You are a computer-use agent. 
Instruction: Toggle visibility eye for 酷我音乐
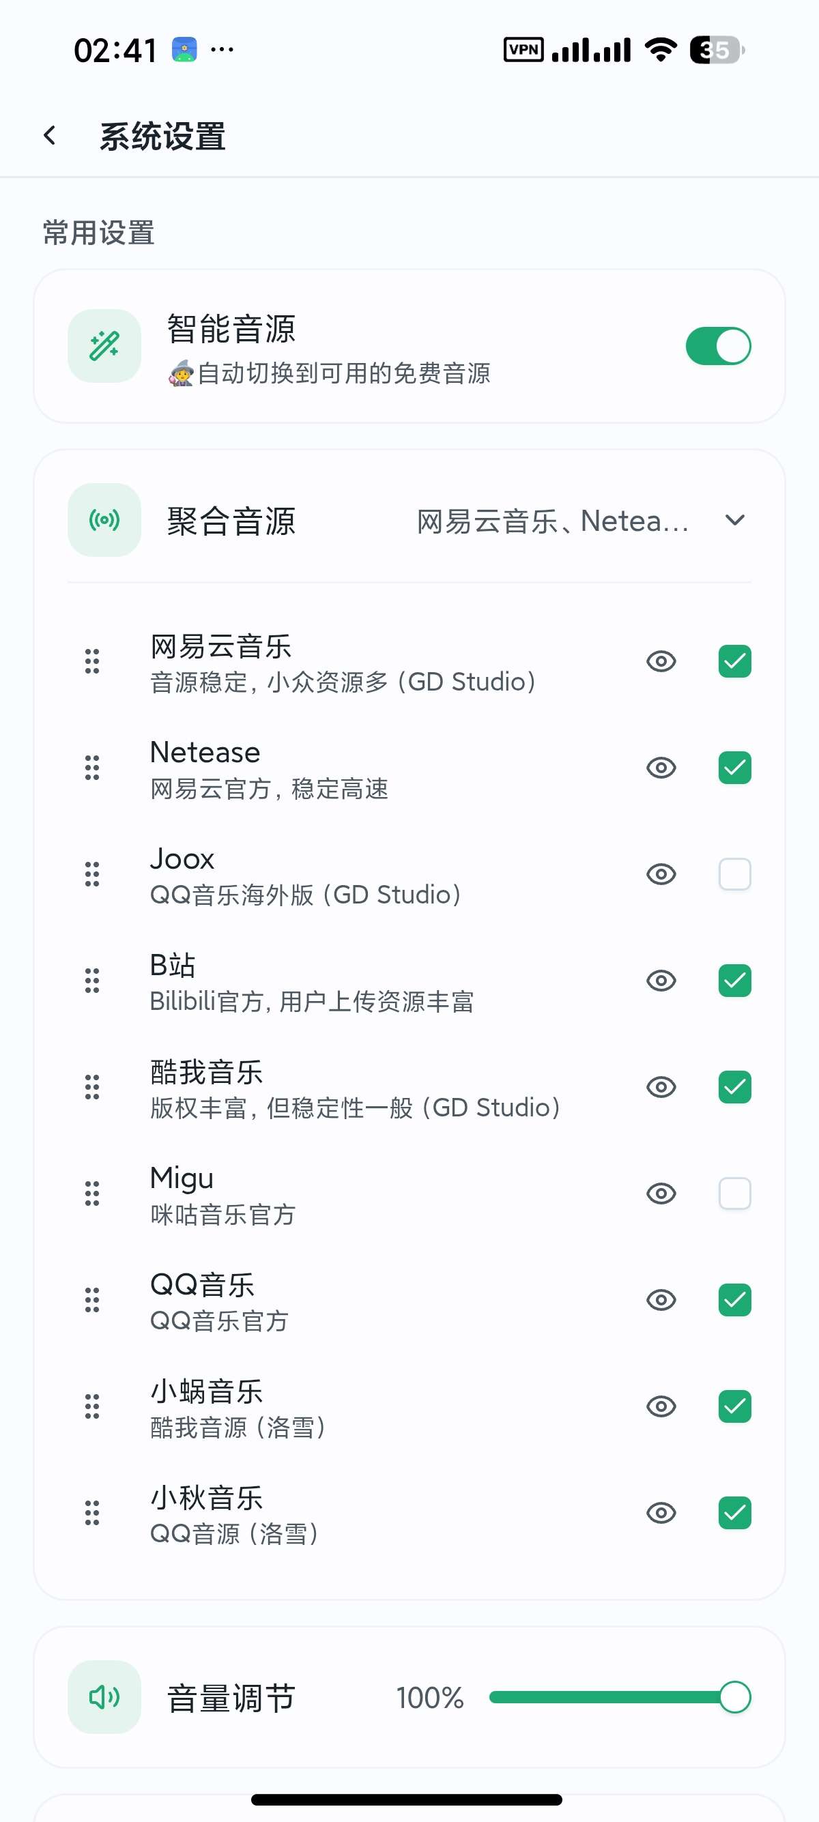[x=661, y=1086]
